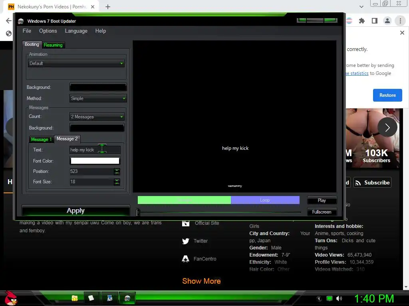Switch to the Booting tab

(32, 45)
